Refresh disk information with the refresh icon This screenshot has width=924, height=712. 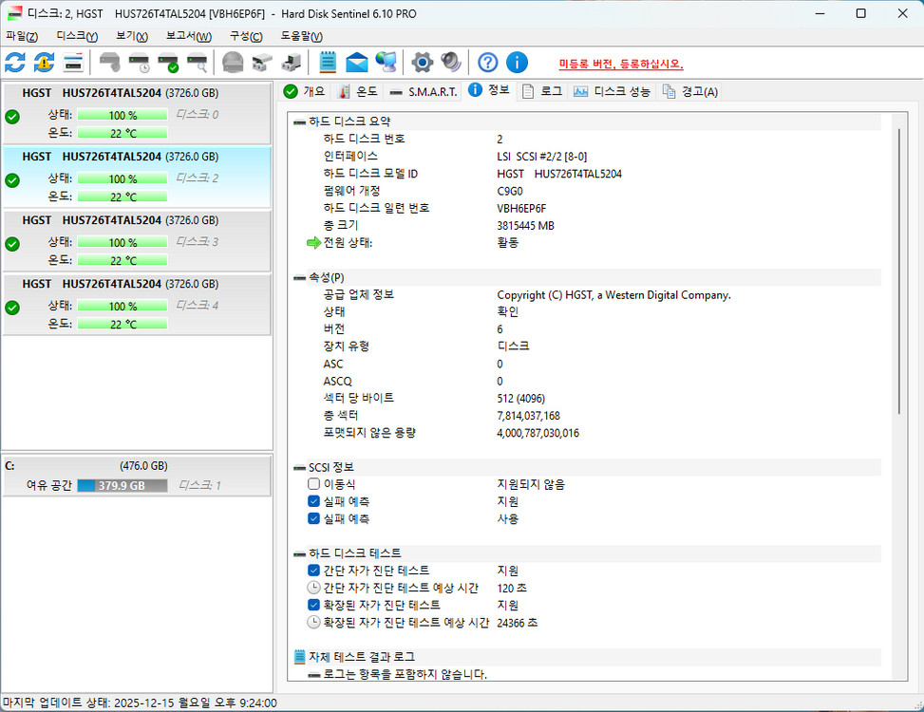pyautogui.click(x=14, y=62)
